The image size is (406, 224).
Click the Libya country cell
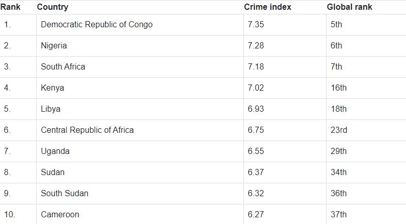click(x=51, y=109)
